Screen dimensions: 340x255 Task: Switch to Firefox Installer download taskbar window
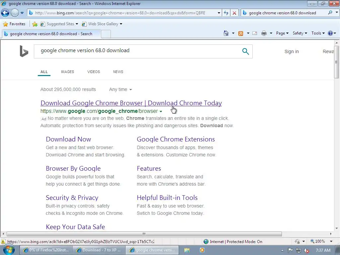pyautogui.click(x=46, y=250)
